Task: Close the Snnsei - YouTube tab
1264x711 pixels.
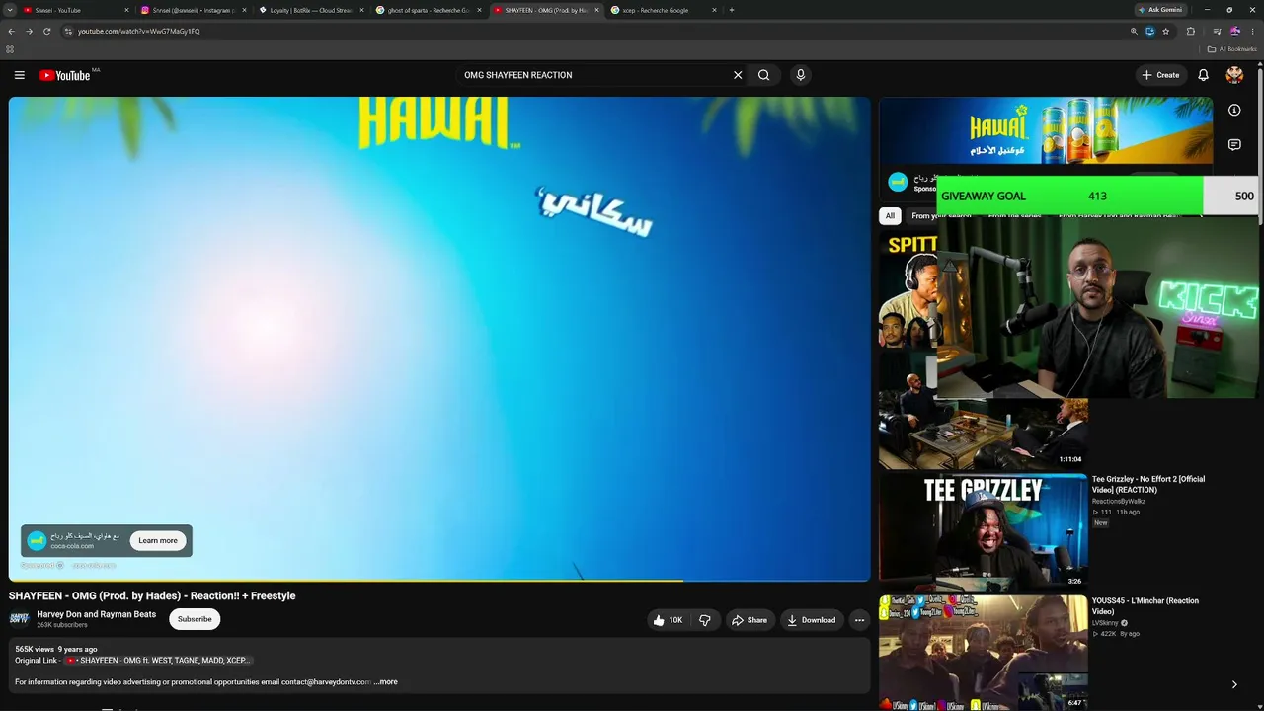Action: click(x=126, y=10)
